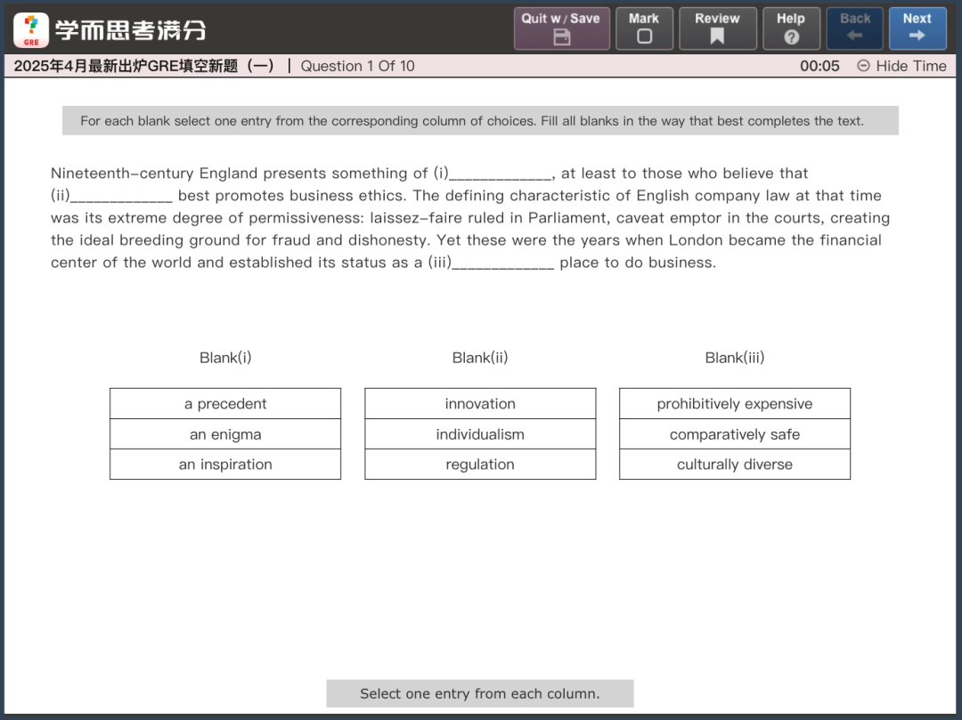This screenshot has width=962, height=720.
Task: Mark this question for review
Action: [644, 28]
